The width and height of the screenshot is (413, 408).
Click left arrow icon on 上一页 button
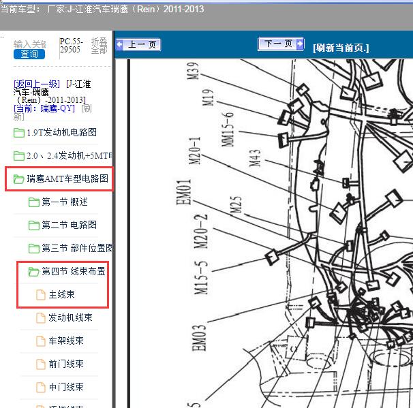tap(119, 44)
